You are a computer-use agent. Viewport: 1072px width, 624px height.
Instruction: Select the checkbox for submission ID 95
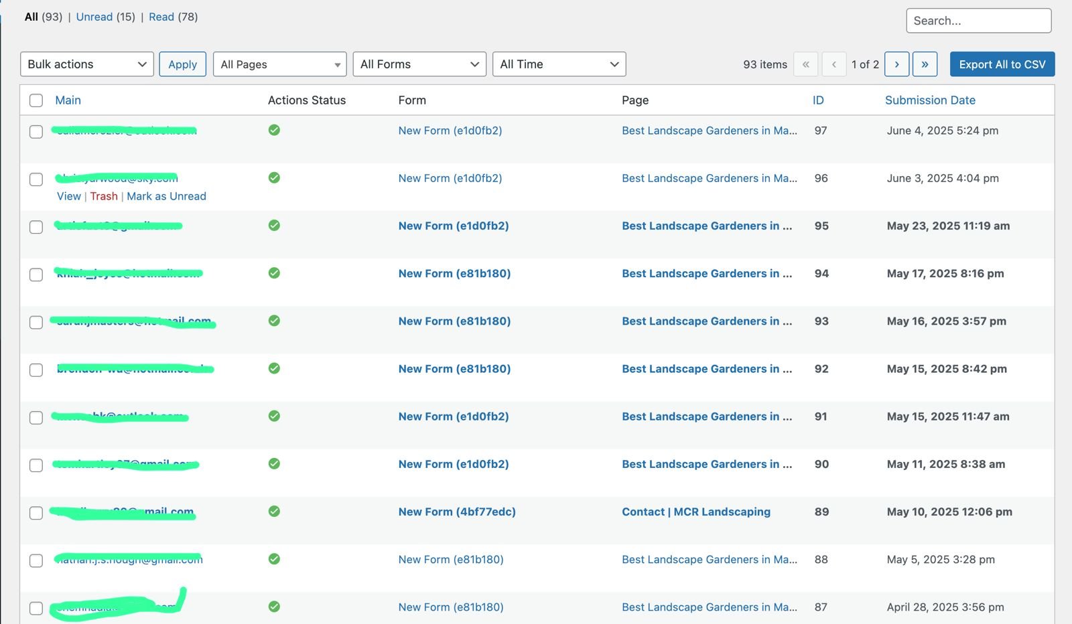36,227
